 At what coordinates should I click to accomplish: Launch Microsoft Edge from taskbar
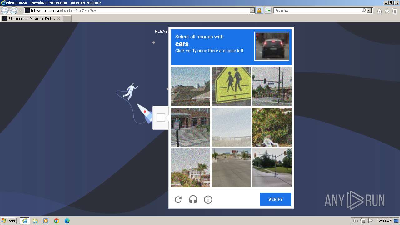(67, 221)
